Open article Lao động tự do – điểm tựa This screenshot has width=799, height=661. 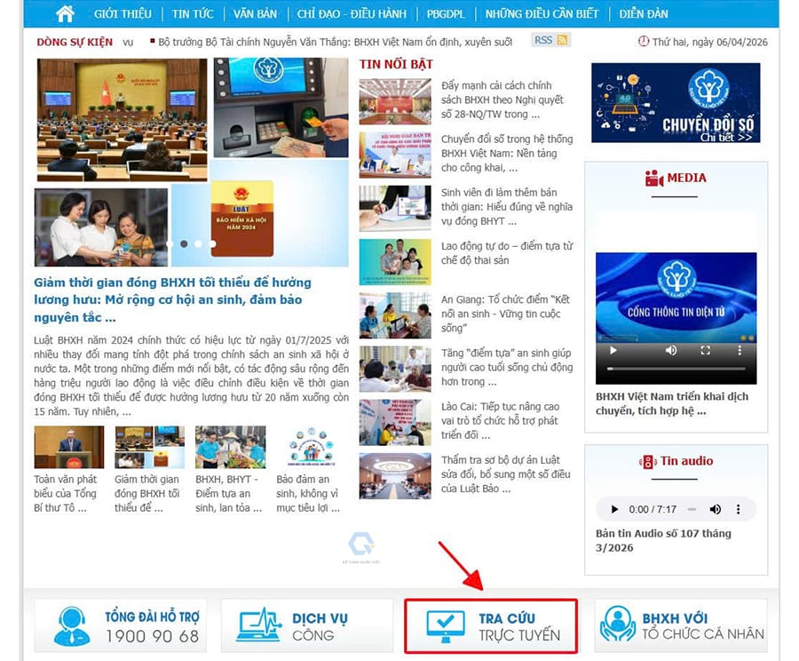[x=507, y=253]
